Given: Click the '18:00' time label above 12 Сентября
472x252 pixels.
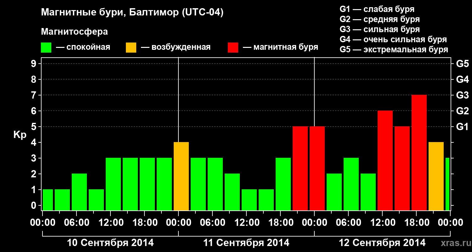Looking at the screenshot, I should click(416, 223).
